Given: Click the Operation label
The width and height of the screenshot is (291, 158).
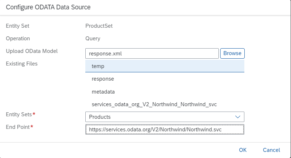Looking at the screenshot, I should [18, 39].
